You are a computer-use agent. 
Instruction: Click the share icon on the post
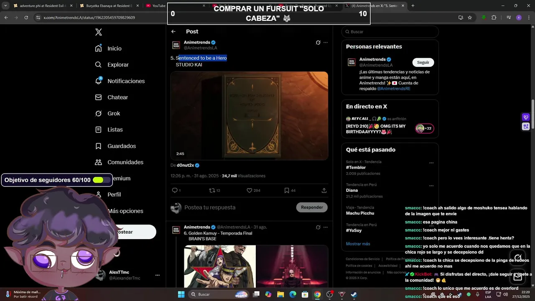324,190
